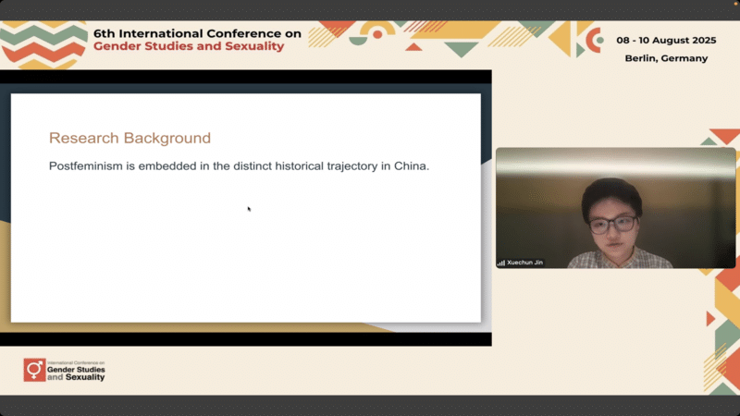Viewport: 740px width, 416px height.
Task: Click red Gender Studies and Sexuality header text
Action: pyautogui.click(x=189, y=46)
